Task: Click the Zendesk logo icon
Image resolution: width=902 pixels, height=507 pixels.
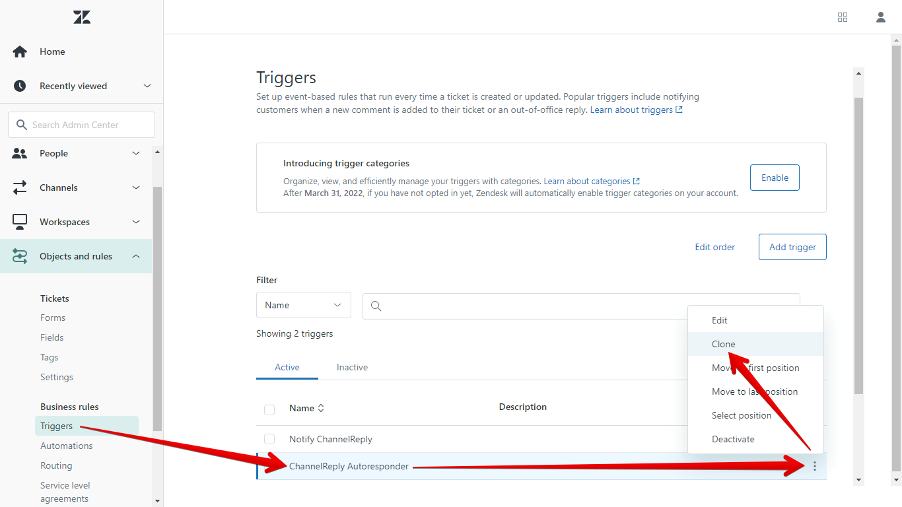Action: click(82, 17)
